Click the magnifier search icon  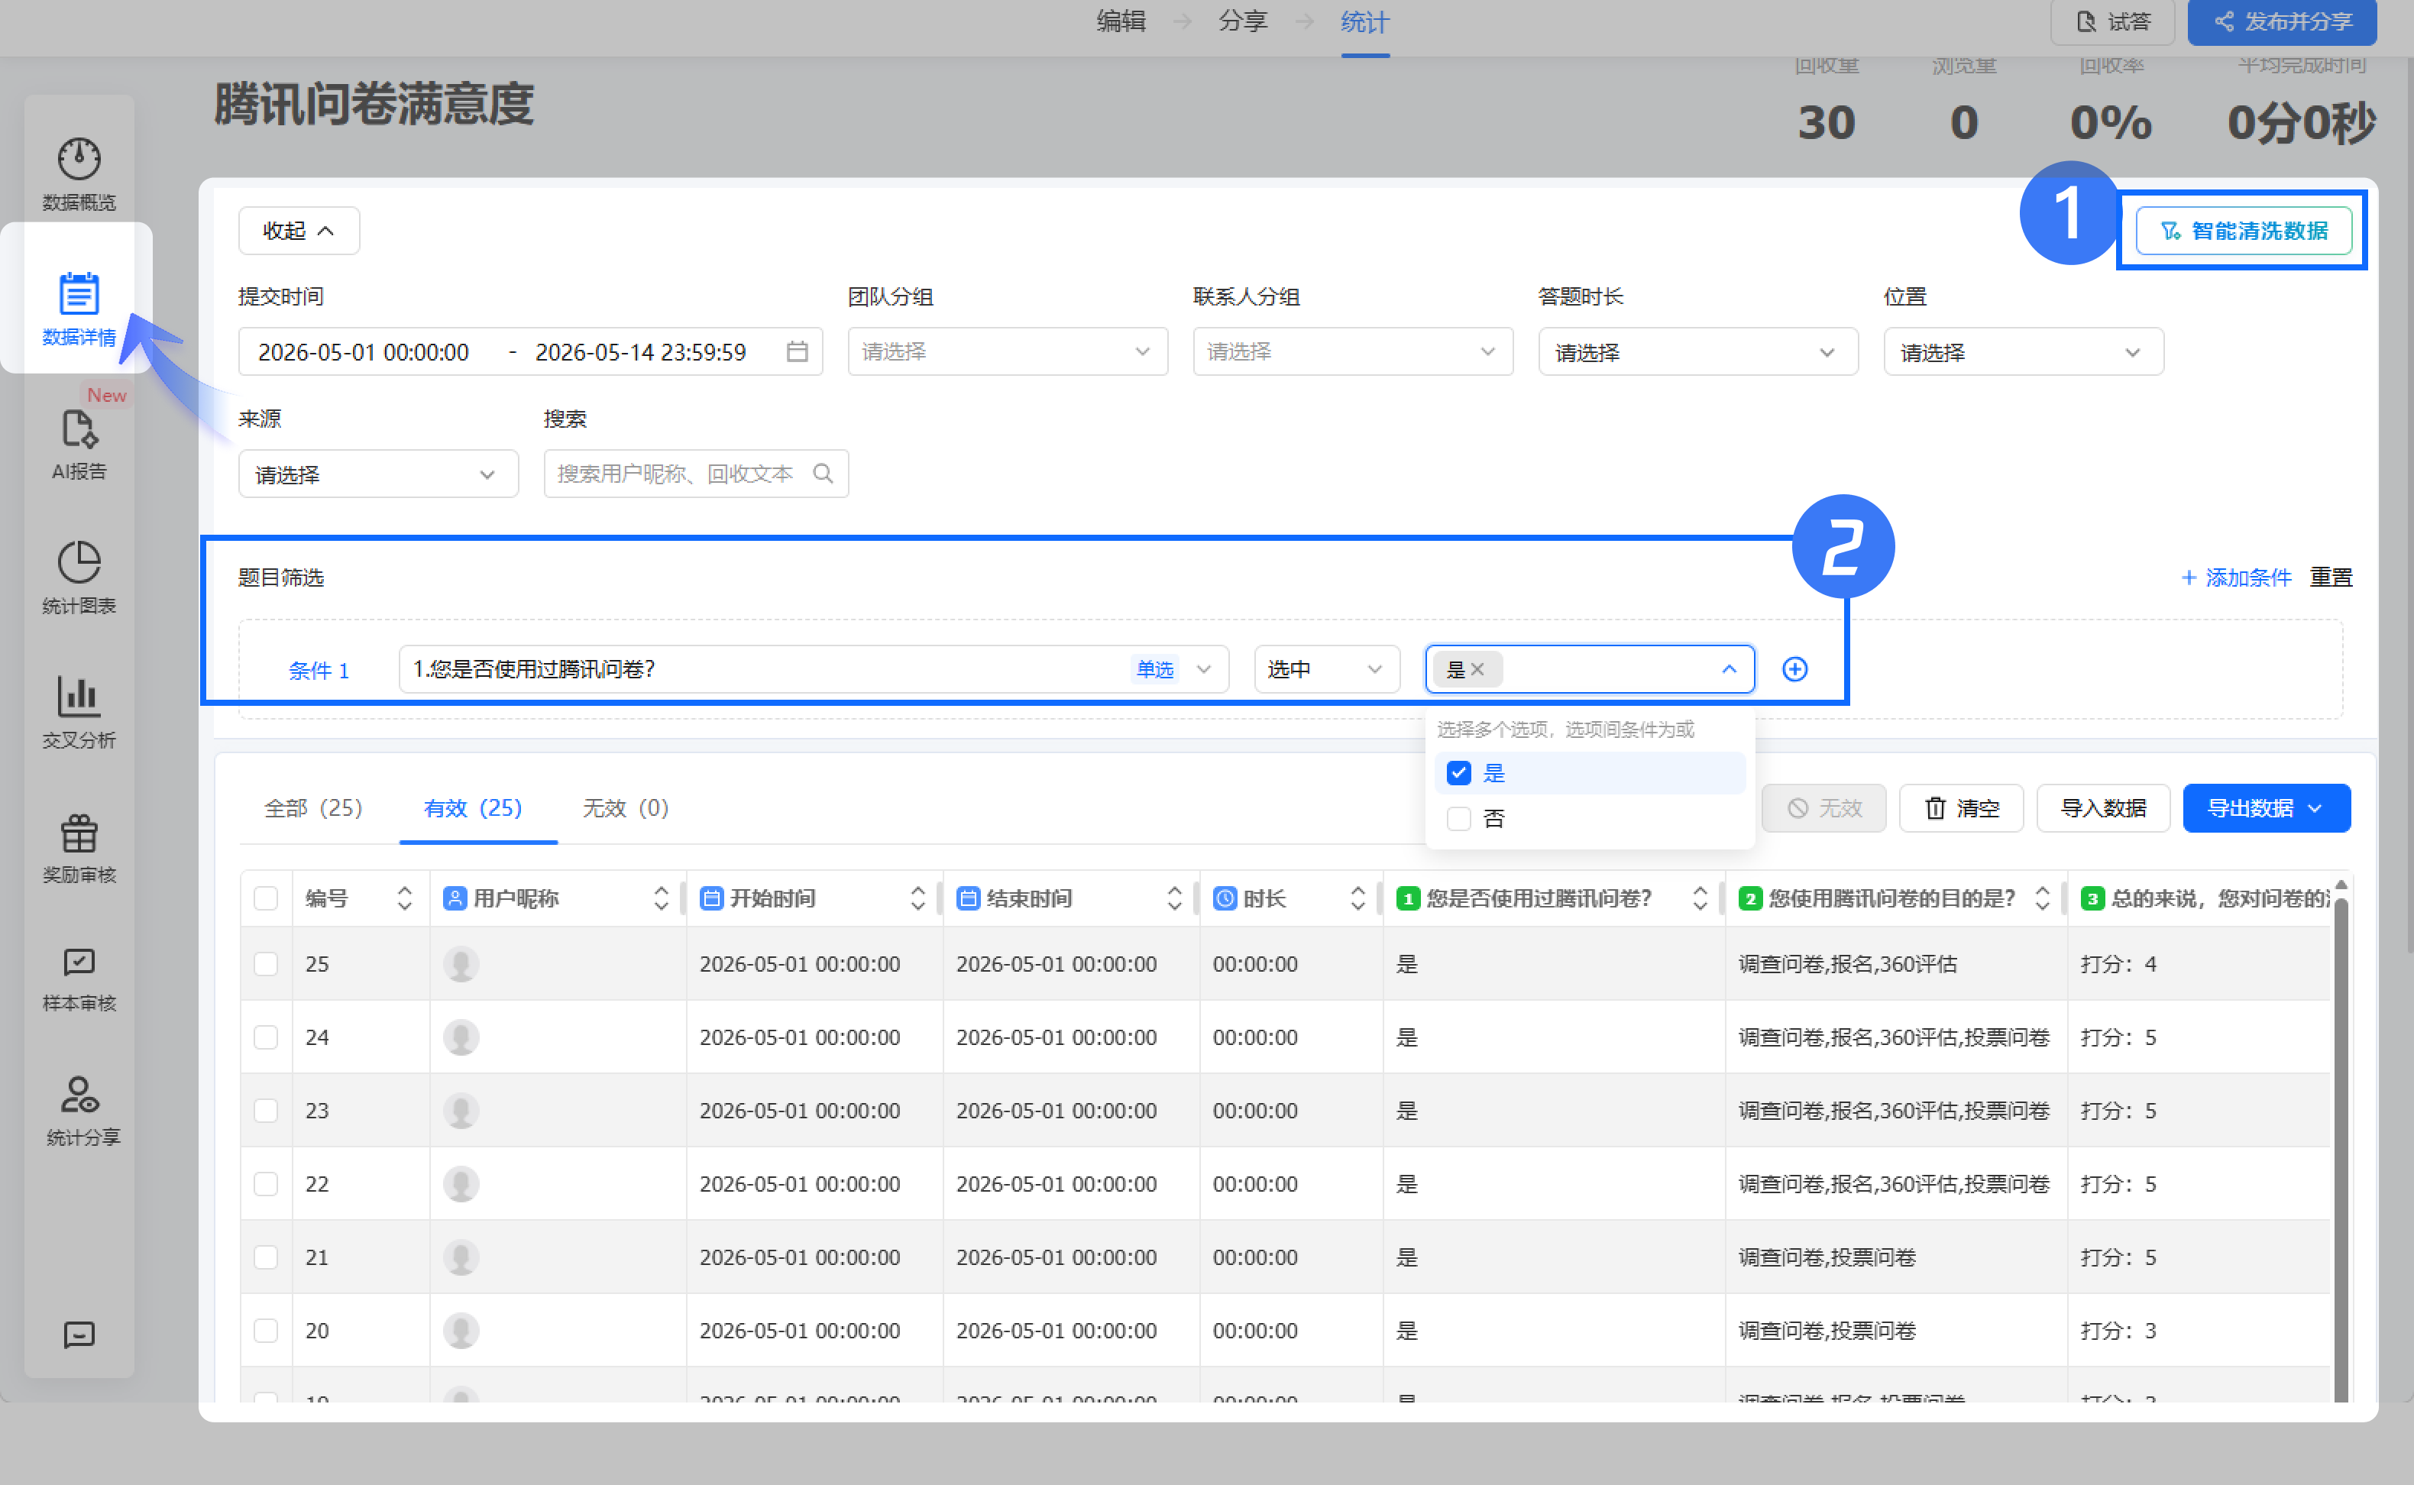823,474
